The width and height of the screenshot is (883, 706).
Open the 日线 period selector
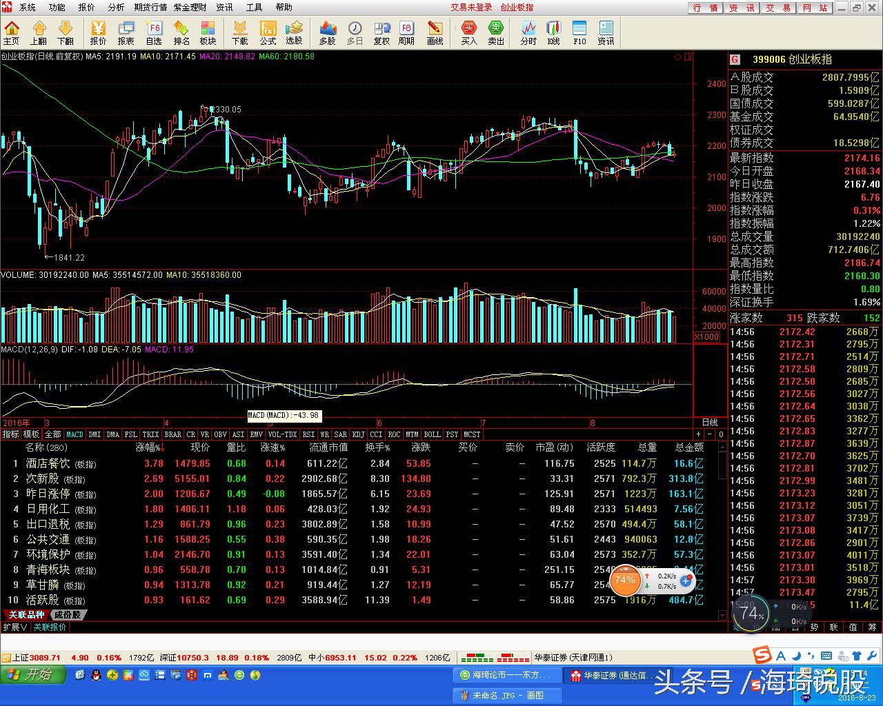pyautogui.click(x=709, y=422)
